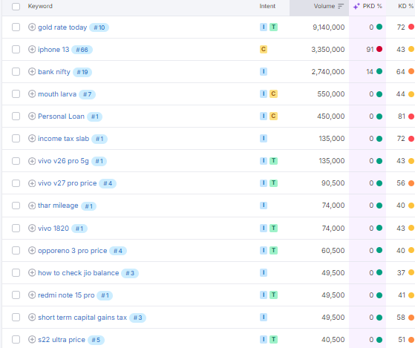Open short term capital gains tax link
Screen dimensions: 415x348
click(x=82, y=318)
